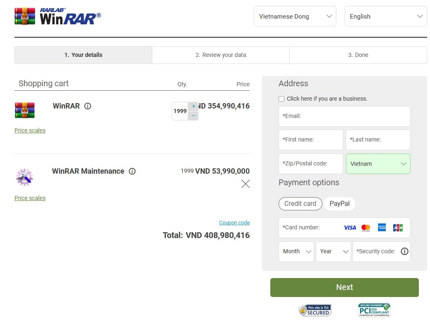This screenshot has width=430, height=323.
Task: Focus the First name input field
Action: [311, 140]
